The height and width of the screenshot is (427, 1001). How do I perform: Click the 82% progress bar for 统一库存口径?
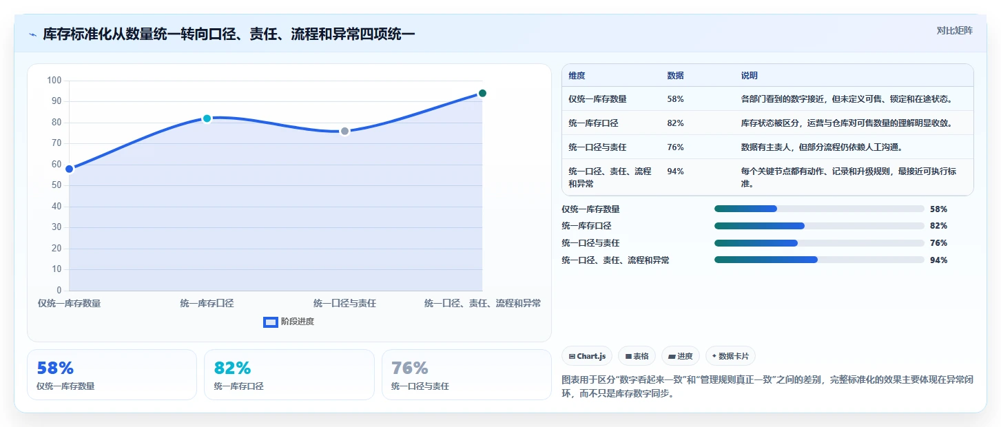(x=819, y=226)
